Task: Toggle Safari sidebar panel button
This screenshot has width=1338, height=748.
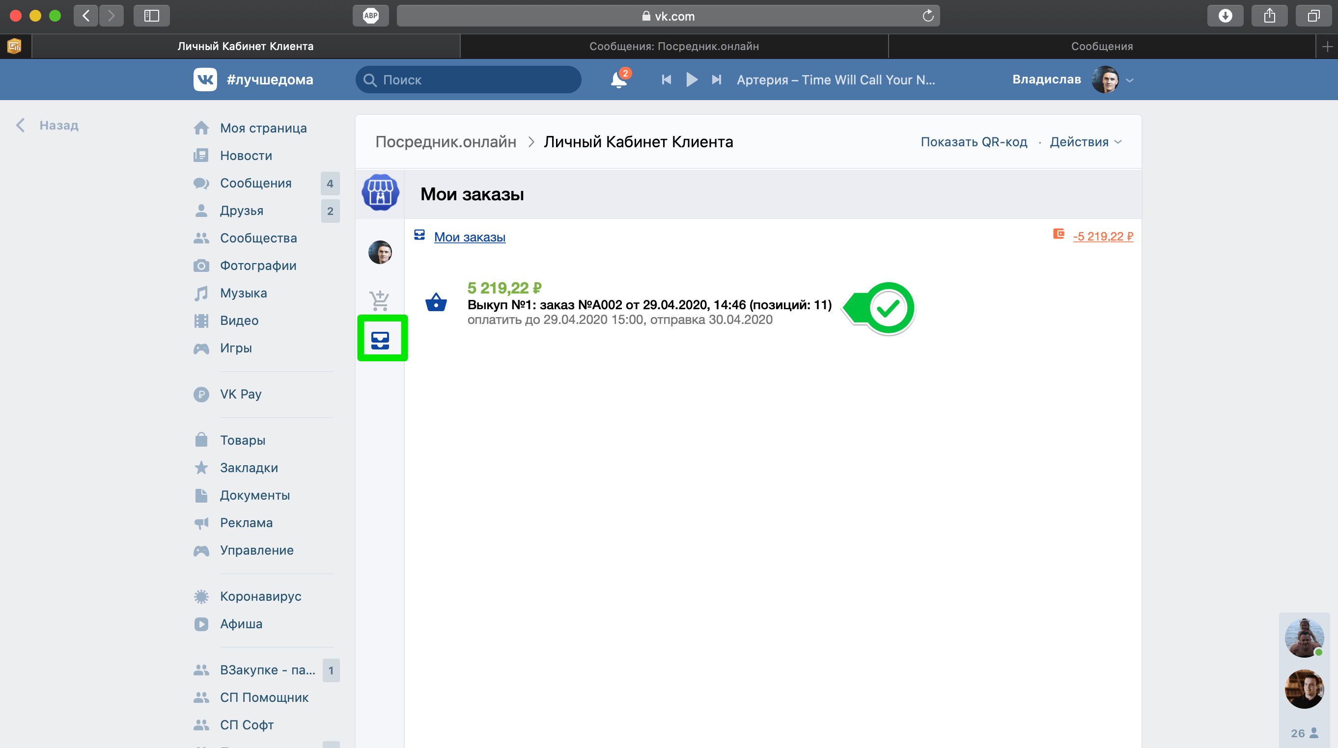Action: (151, 16)
